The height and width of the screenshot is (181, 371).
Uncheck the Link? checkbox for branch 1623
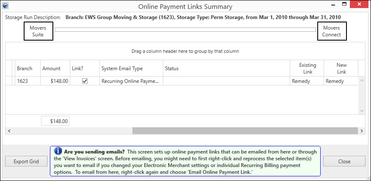coord(85,81)
